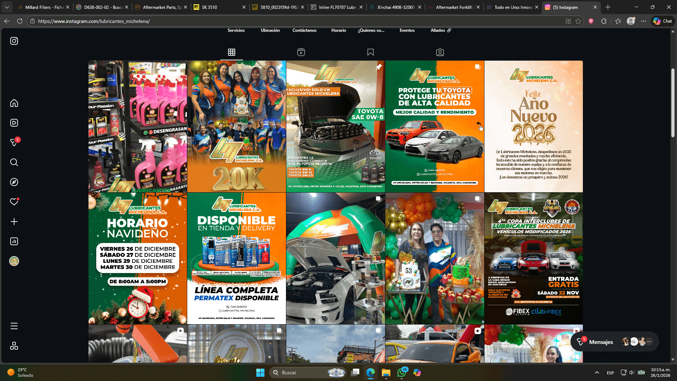Open Reels in left sidebar
The height and width of the screenshot is (381, 677).
[x=14, y=123]
